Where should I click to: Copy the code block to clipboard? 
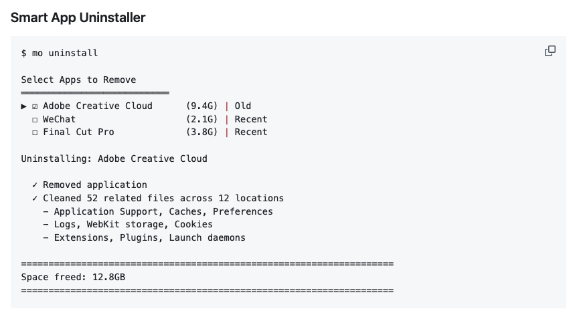(550, 51)
